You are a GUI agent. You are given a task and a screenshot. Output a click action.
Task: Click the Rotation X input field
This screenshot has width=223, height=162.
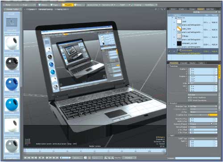tap(203, 77)
